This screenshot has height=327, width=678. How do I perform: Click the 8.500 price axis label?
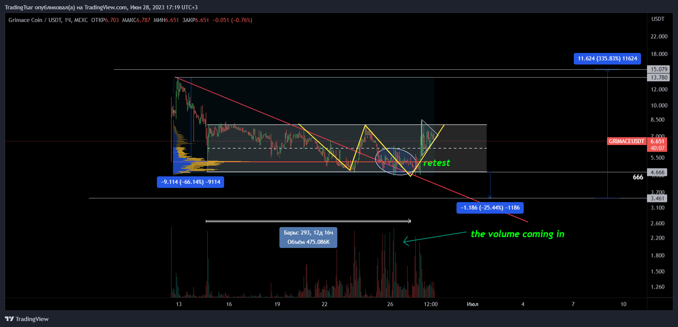[657, 120]
